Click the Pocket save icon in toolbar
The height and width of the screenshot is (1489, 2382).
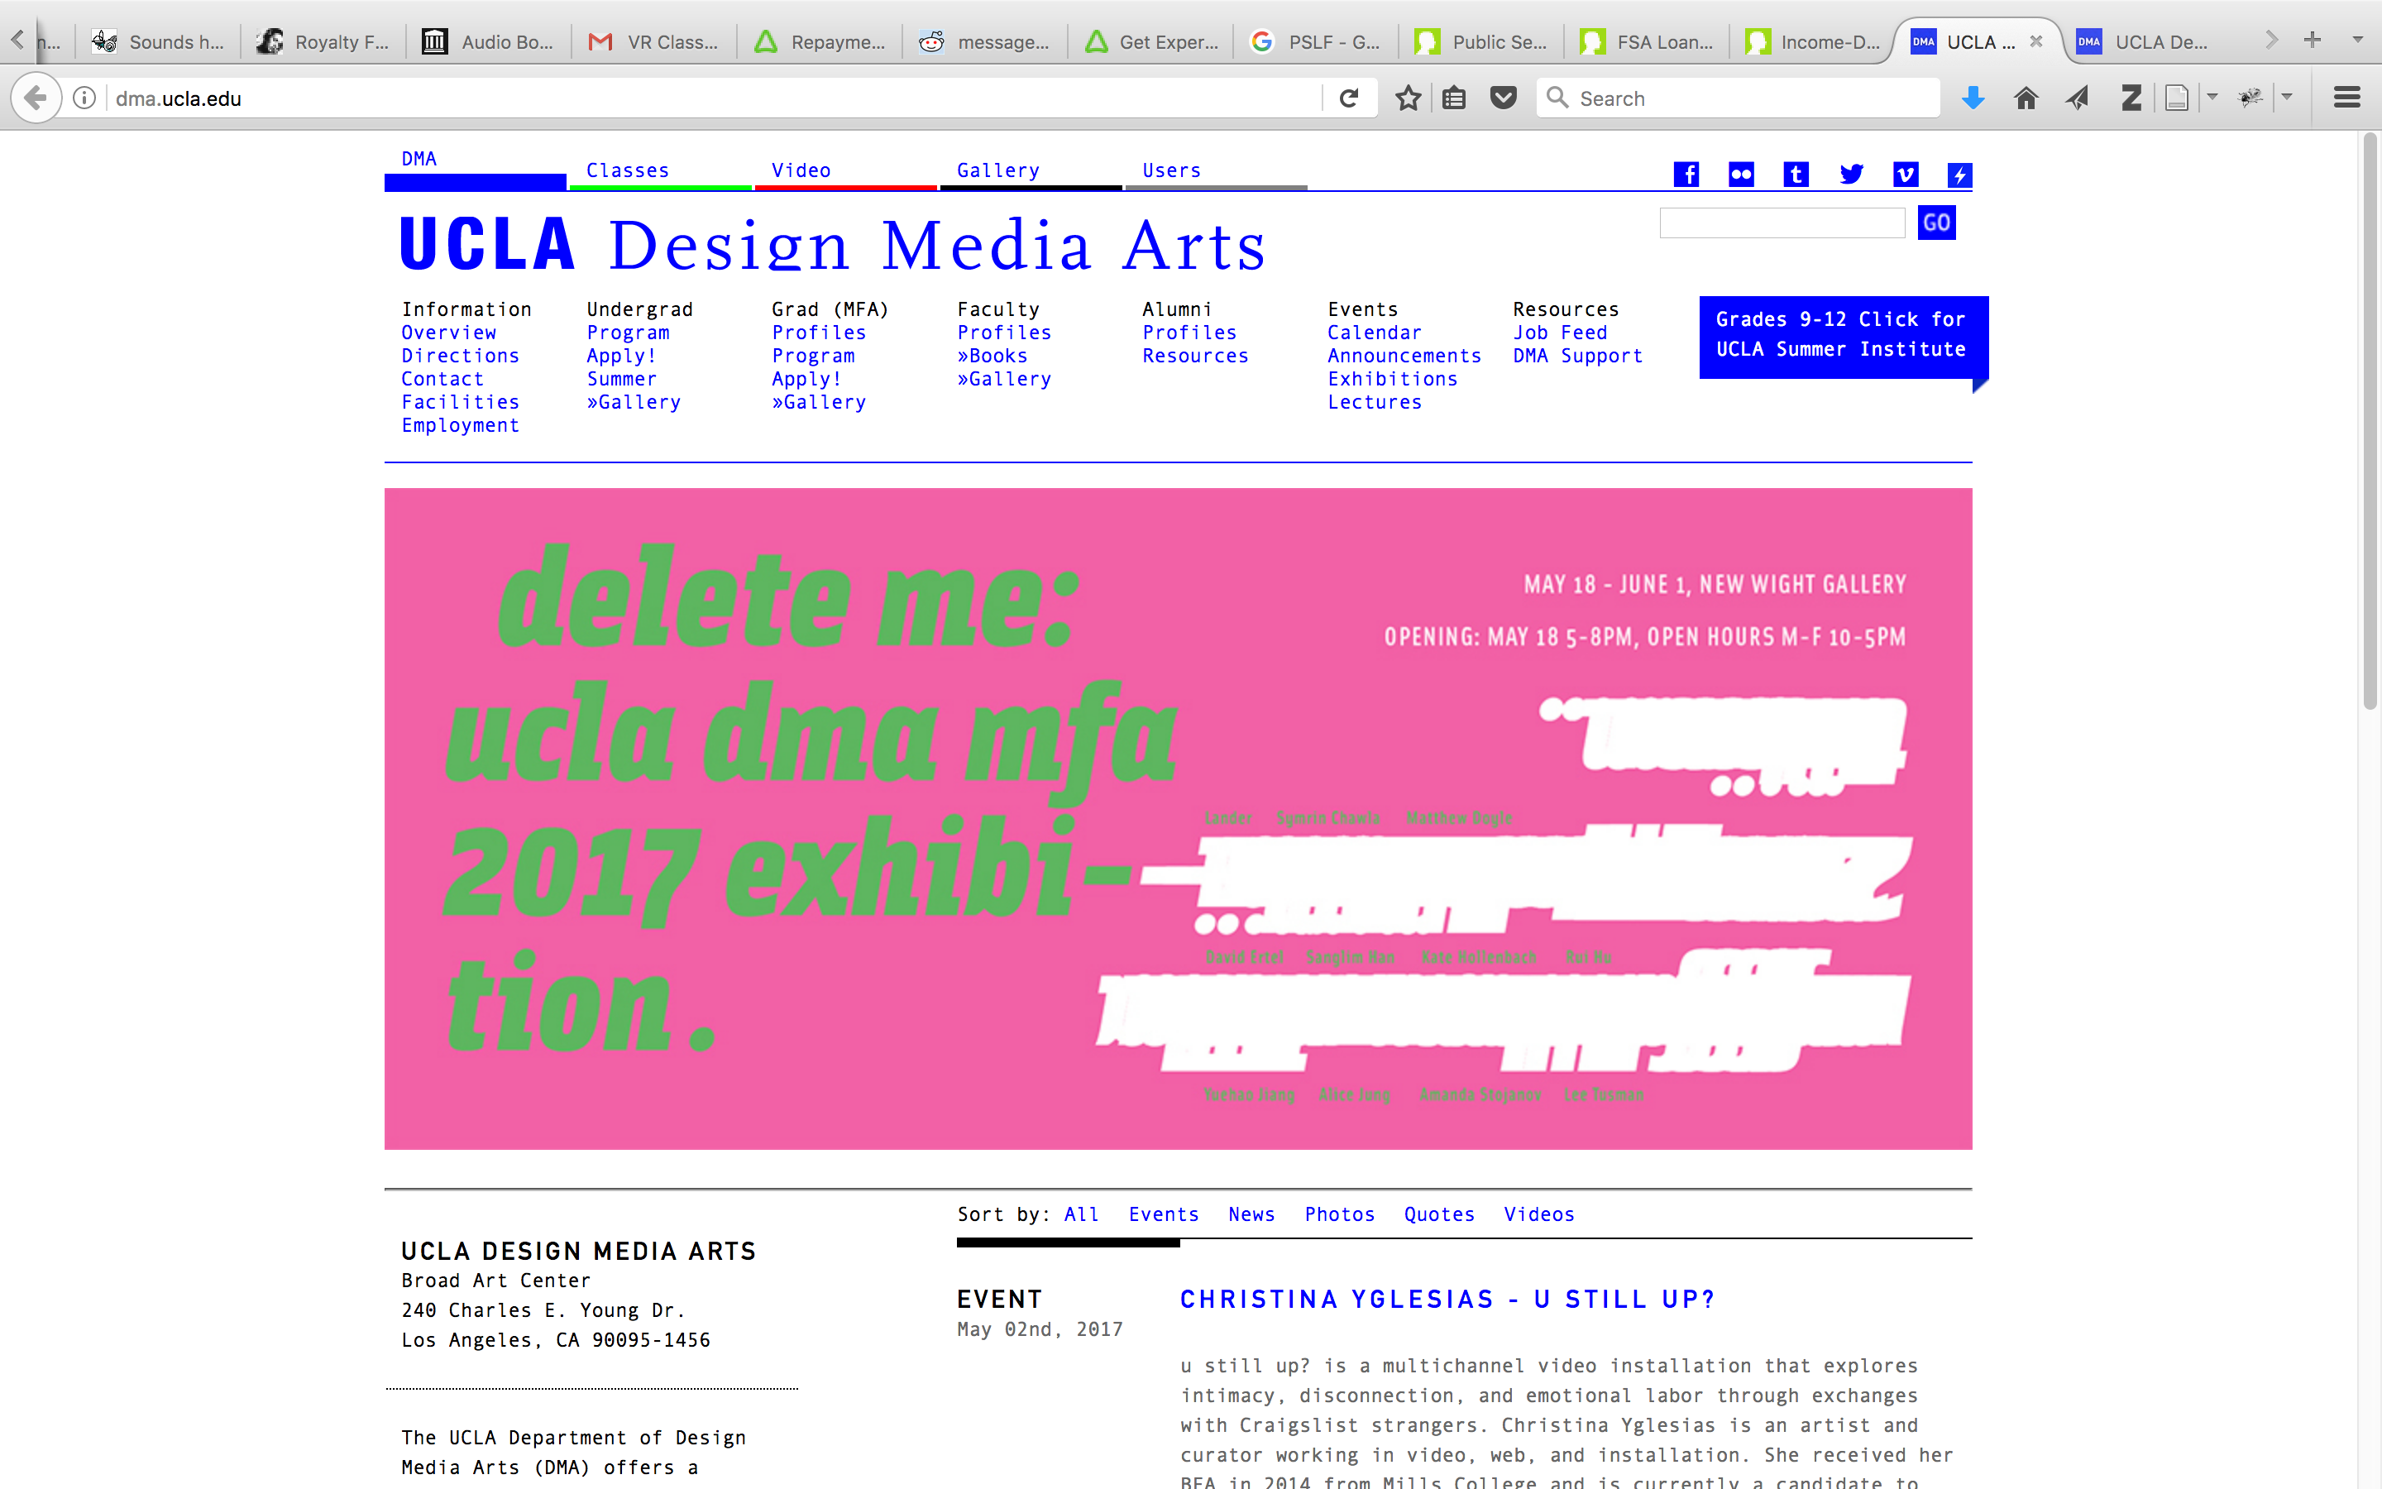[1503, 98]
